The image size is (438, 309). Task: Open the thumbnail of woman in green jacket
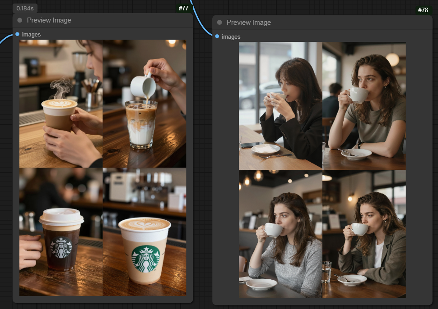[364, 234]
